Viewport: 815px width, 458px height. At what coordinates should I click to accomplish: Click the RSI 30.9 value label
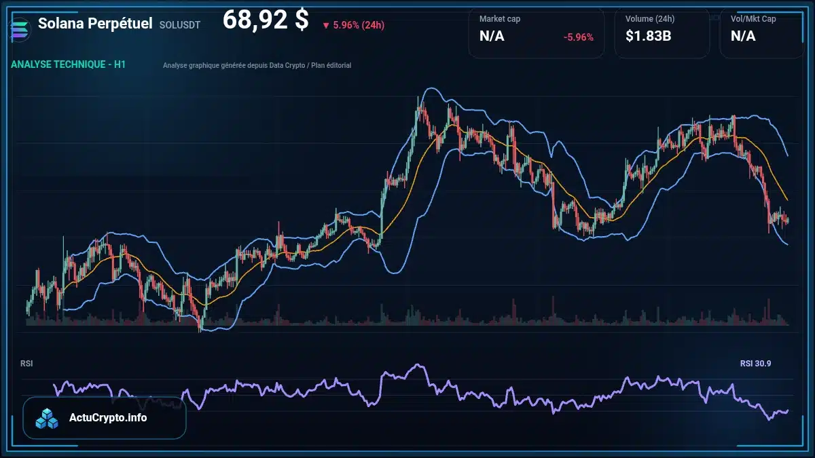click(756, 364)
